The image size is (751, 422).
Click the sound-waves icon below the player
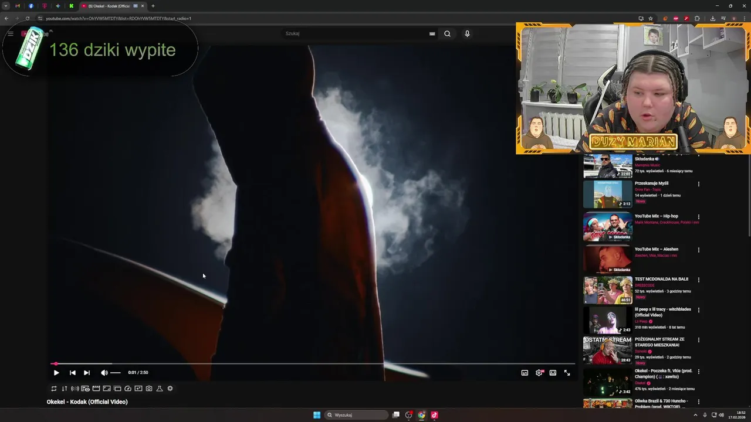click(x=75, y=389)
